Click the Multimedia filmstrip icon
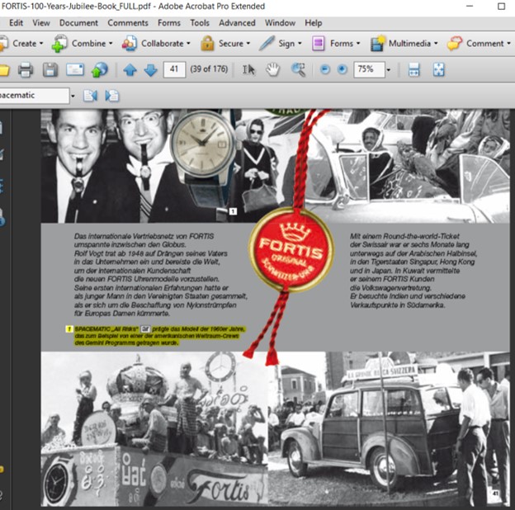Screen dimensions: 515x510 coord(378,44)
